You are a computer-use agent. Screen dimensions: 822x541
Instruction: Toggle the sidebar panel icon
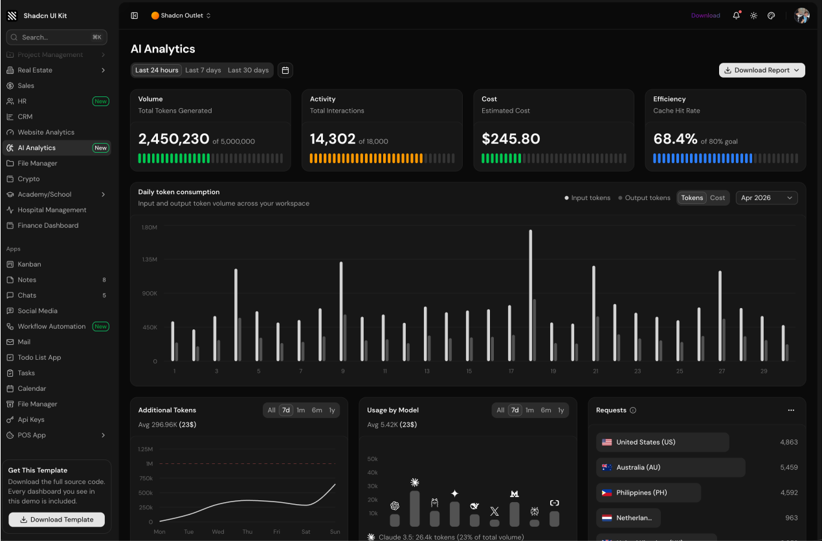pyautogui.click(x=135, y=16)
